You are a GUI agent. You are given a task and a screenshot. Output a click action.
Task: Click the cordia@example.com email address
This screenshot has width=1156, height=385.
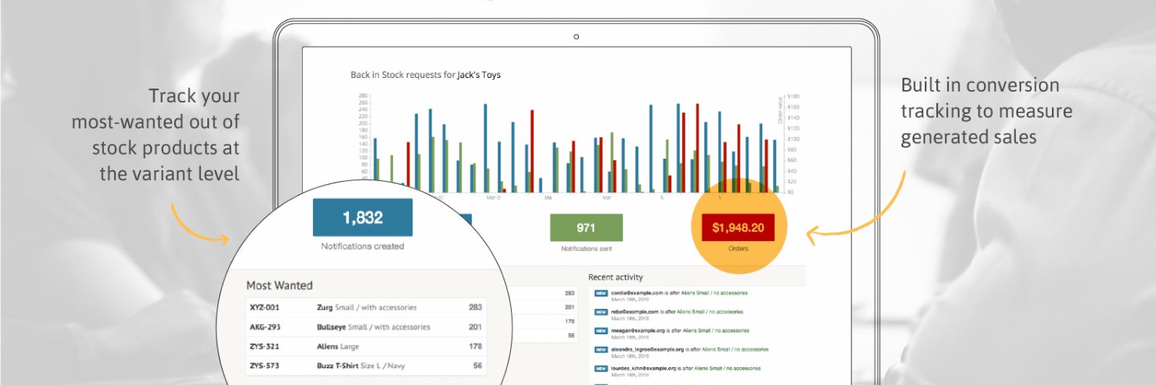(637, 293)
